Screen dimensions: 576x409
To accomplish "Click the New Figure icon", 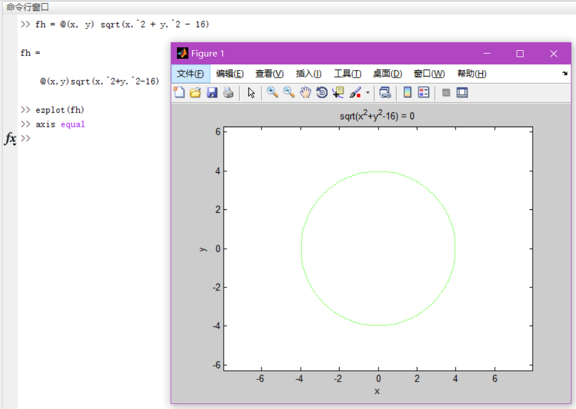I will pos(179,92).
